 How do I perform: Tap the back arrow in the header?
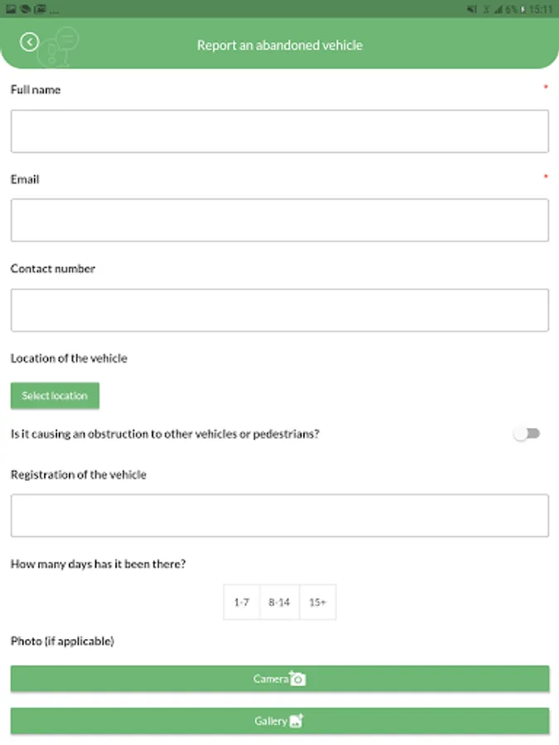coord(30,42)
